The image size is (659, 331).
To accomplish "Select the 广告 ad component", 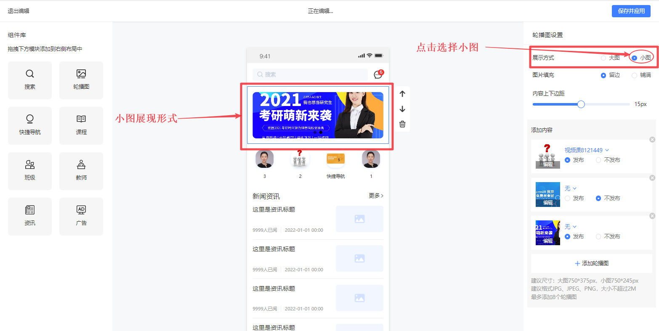I will 81,217.
